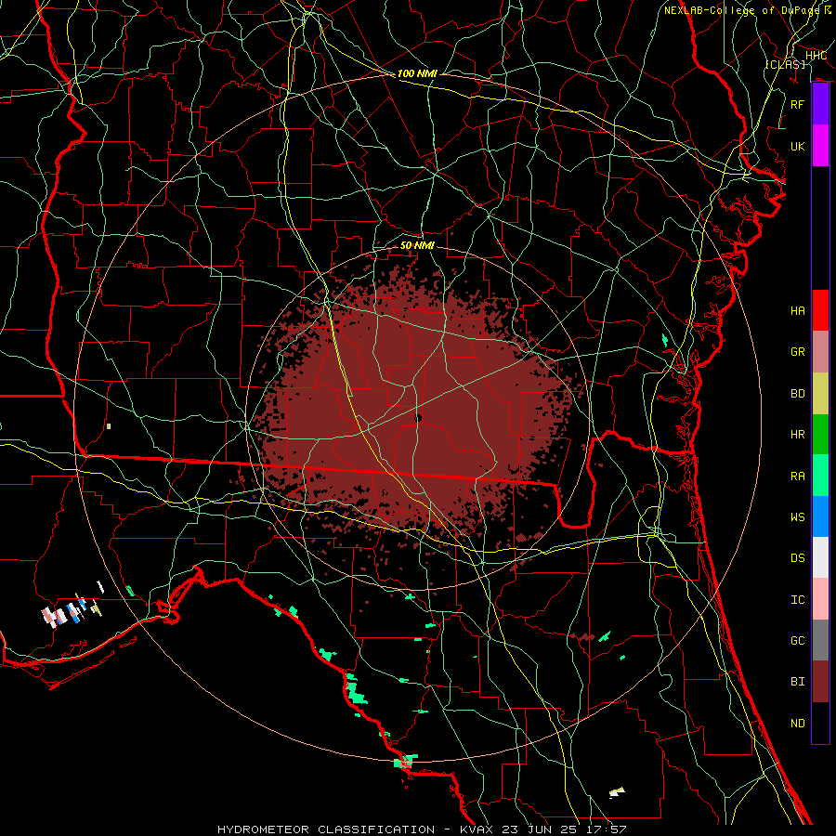Click the BD yellow legend swatch
Screen dimensions: 836x836
coord(820,394)
